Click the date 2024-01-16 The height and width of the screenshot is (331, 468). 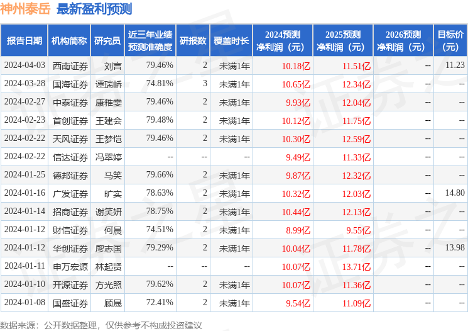24,193
